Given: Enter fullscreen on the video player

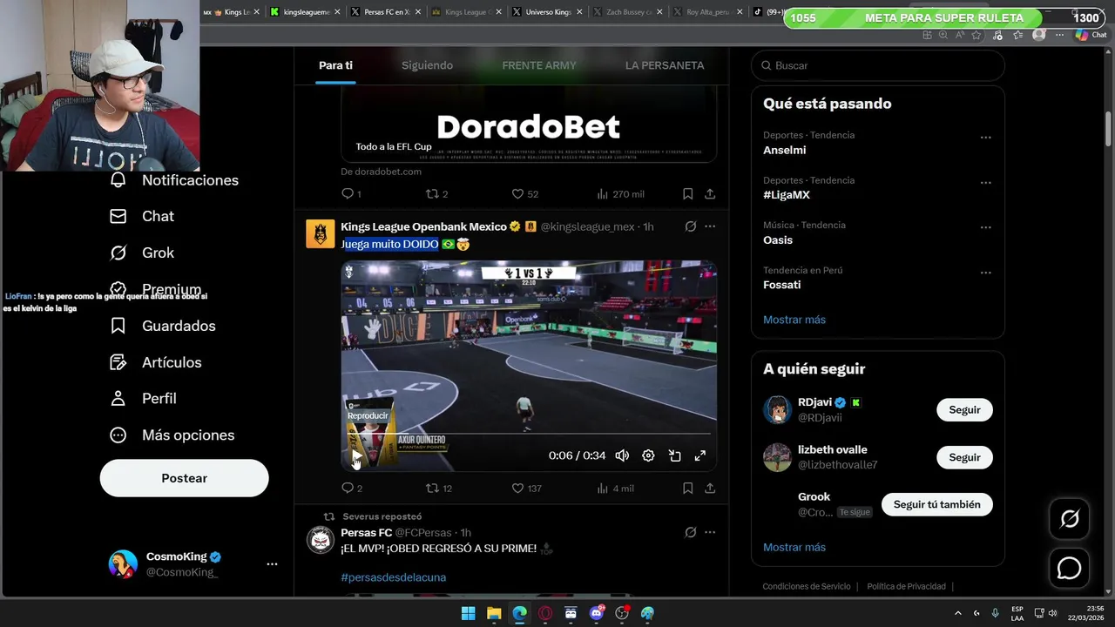Looking at the screenshot, I should 699,455.
